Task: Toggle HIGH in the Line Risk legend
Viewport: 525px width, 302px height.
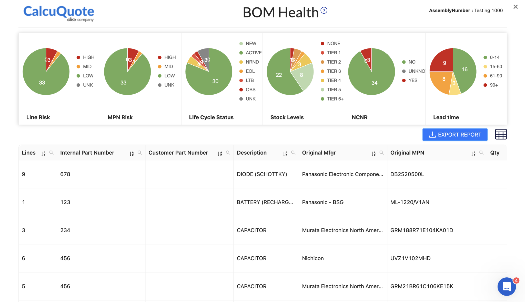Action: (x=86, y=57)
